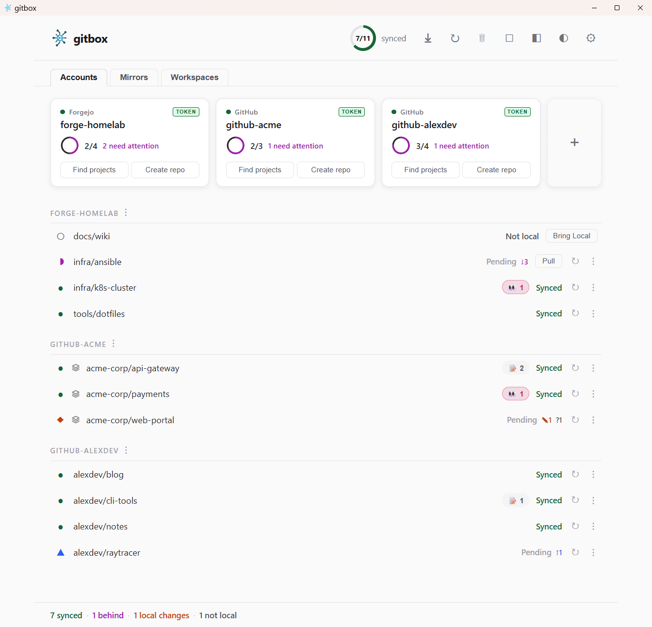The width and height of the screenshot is (652, 627).
Task: Click the 2/4 progress ring on forge-homelab
Action: point(69,146)
